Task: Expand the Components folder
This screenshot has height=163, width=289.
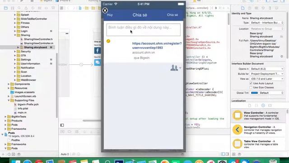Action: coord(9,84)
